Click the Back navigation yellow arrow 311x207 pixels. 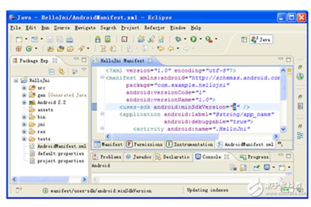(171, 48)
